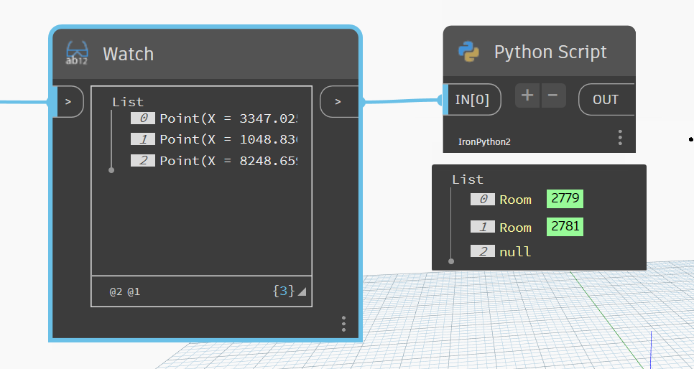694x369 pixels.
Task: Click the Python Script node title
Action: click(x=550, y=52)
